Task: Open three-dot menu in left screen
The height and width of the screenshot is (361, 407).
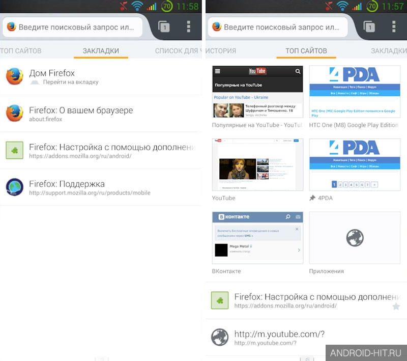Action: click(x=189, y=26)
